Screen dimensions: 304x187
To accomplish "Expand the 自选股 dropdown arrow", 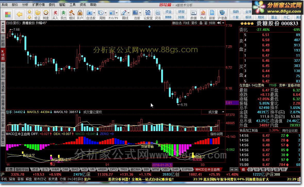I will pos(94,13).
